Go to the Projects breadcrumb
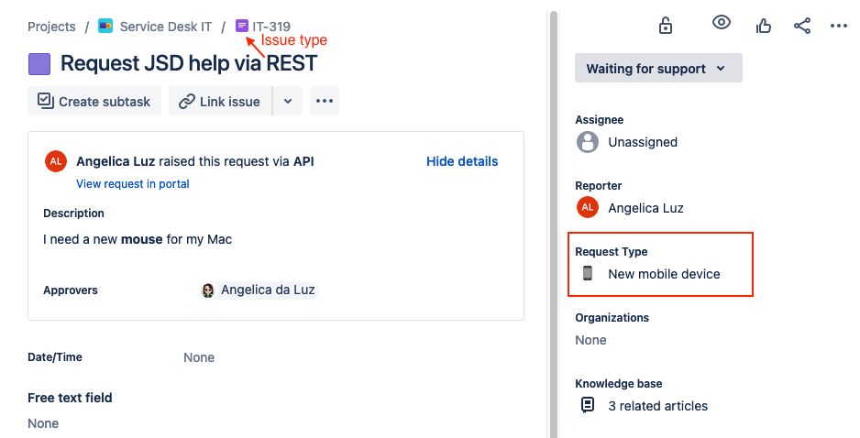This screenshot has height=438, width=860. pos(51,27)
